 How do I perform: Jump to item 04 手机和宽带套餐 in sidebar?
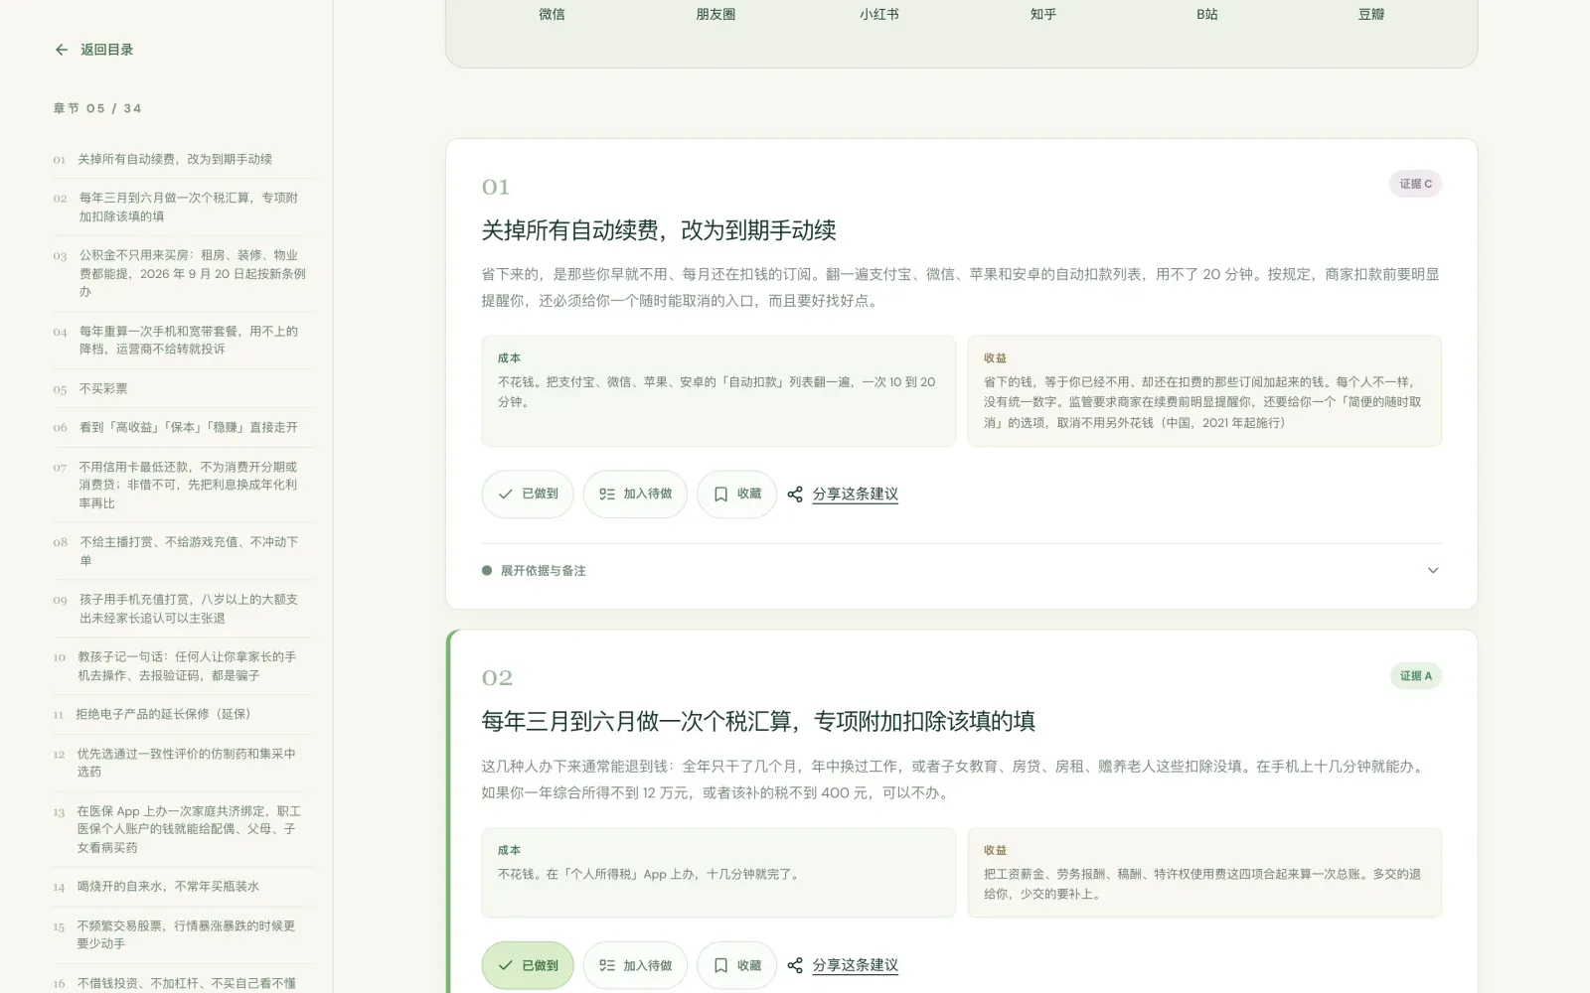[x=183, y=341]
